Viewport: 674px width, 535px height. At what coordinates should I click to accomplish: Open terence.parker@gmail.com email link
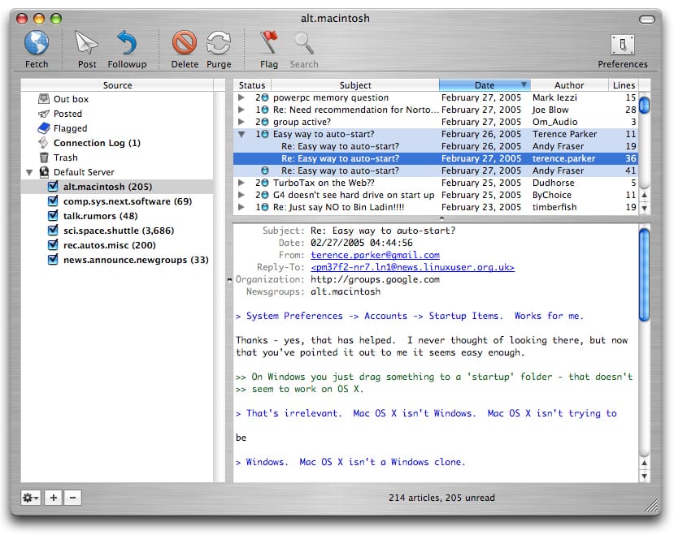375,255
